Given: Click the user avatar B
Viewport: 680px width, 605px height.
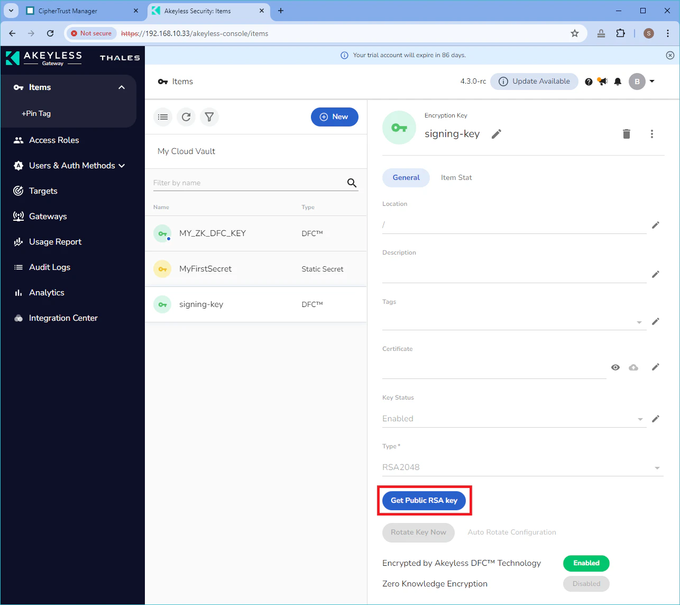Looking at the screenshot, I should point(637,82).
